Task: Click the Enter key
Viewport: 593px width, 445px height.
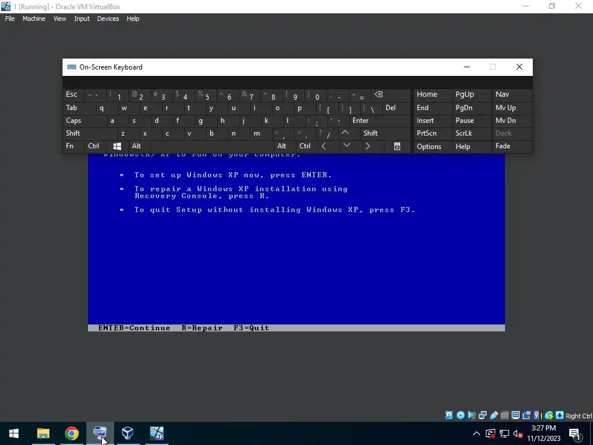Action: 380,121
